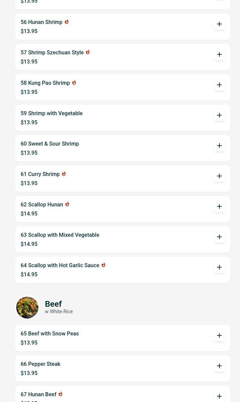The width and height of the screenshot is (240, 402).
Task: Add 57 Shrimp Szechuan Style to order
Action: [219, 54]
